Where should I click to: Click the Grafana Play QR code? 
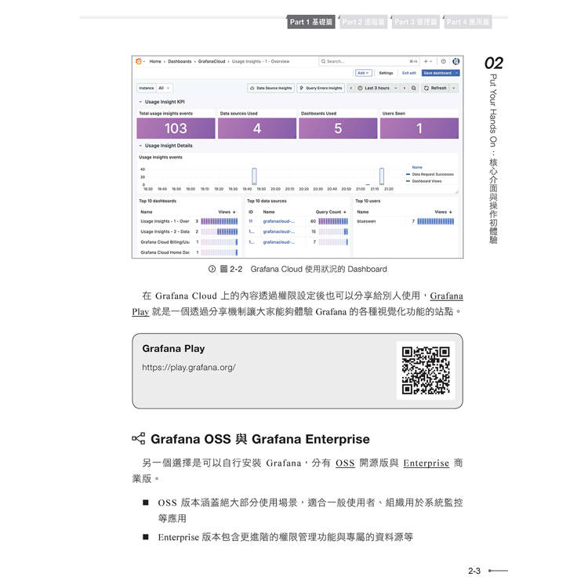[426, 370]
